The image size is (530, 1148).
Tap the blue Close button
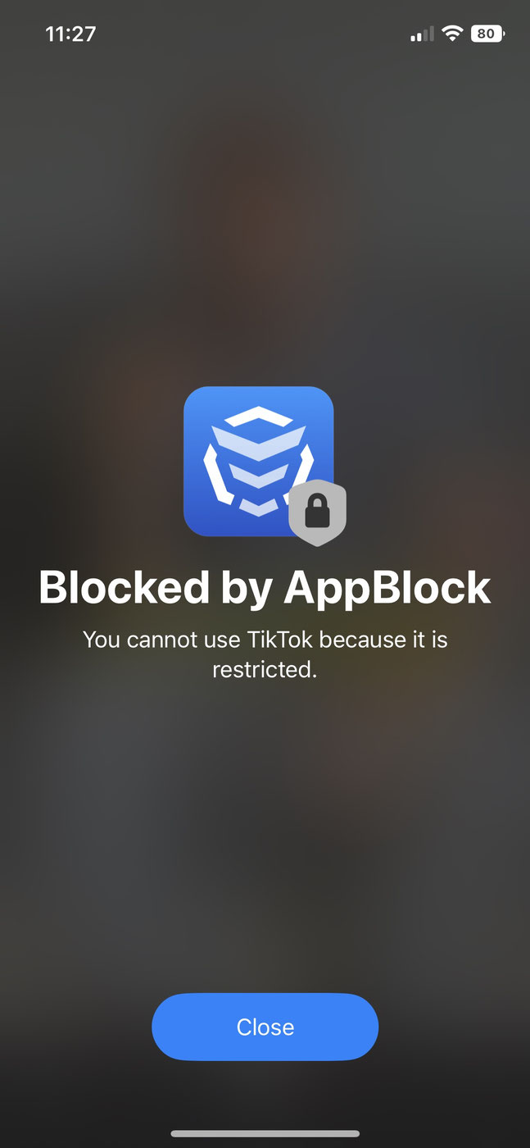tap(265, 1027)
